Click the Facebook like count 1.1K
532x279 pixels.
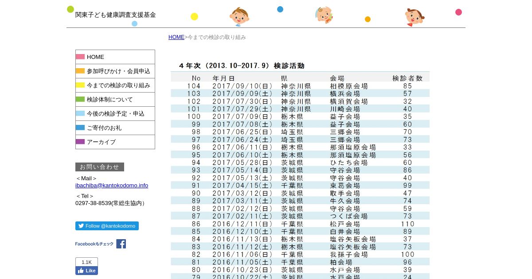(x=86, y=262)
